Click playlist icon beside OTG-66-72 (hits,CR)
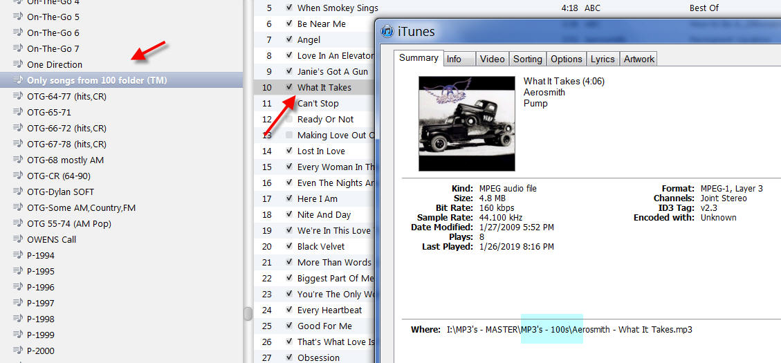 19,128
